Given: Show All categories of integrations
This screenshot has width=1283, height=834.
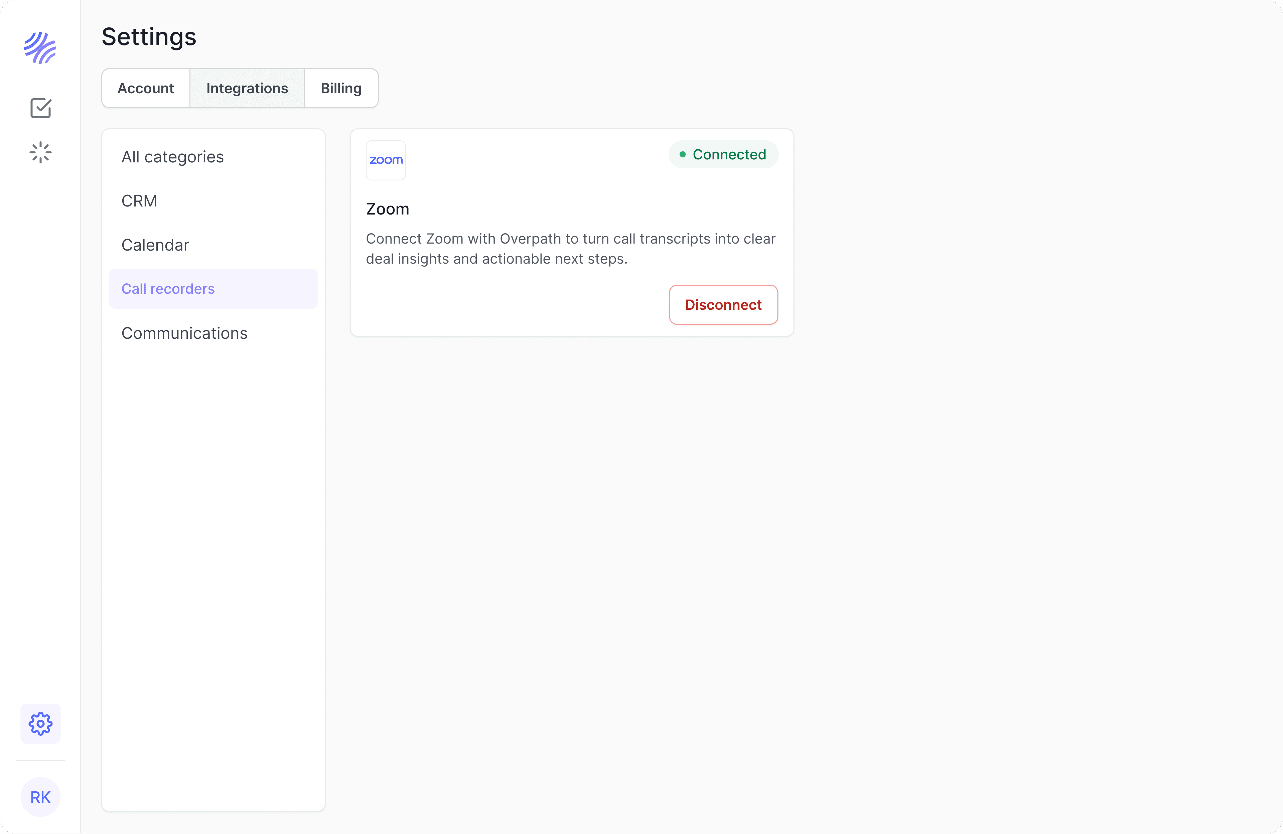Looking at the screenshot, I should coord(172,157).
